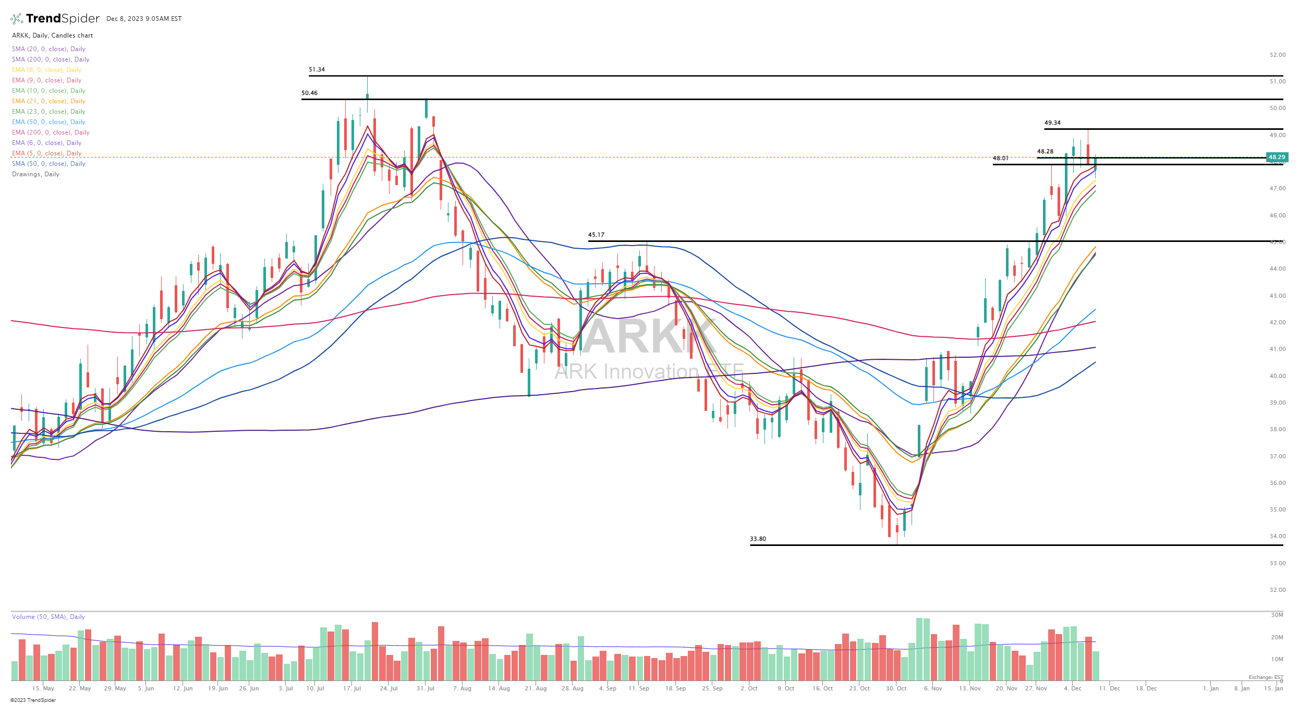Select the EMA (9, 0, close) legend entry
Screen dimensions: 1299x705
tap(47, 80)
